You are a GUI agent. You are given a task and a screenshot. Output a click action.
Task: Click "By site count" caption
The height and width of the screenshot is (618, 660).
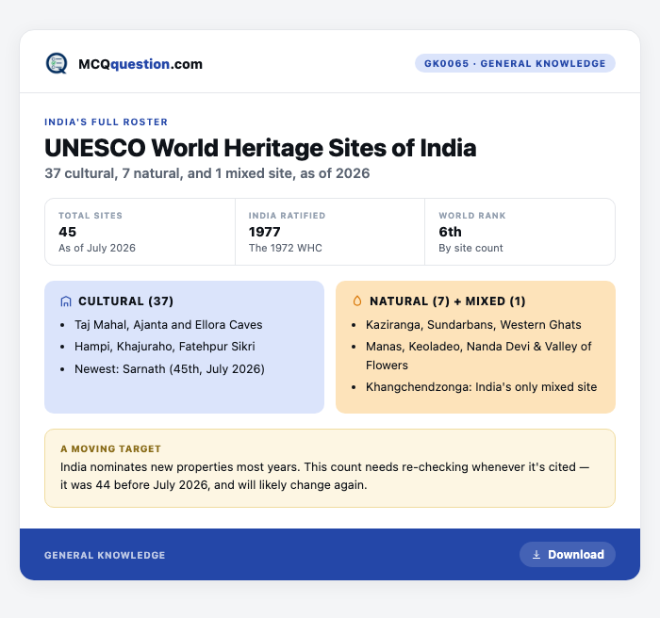(470, 248)
